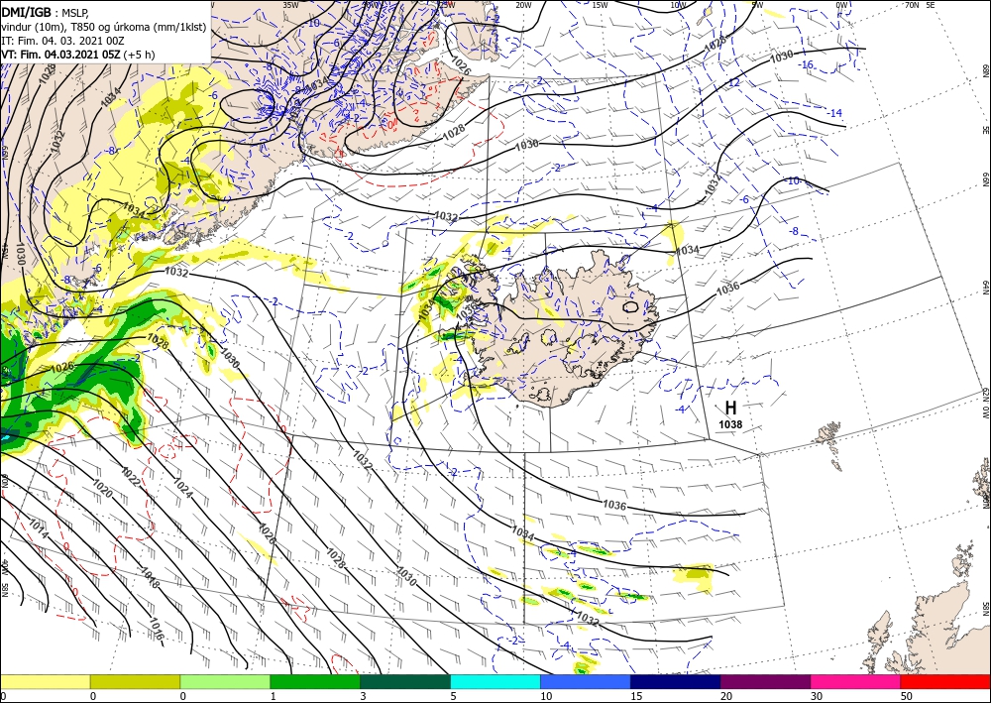The height and width of the screenshot is (703, 991).
Task: Click the 1022 isobar label
Action: [x=130, y=476]
